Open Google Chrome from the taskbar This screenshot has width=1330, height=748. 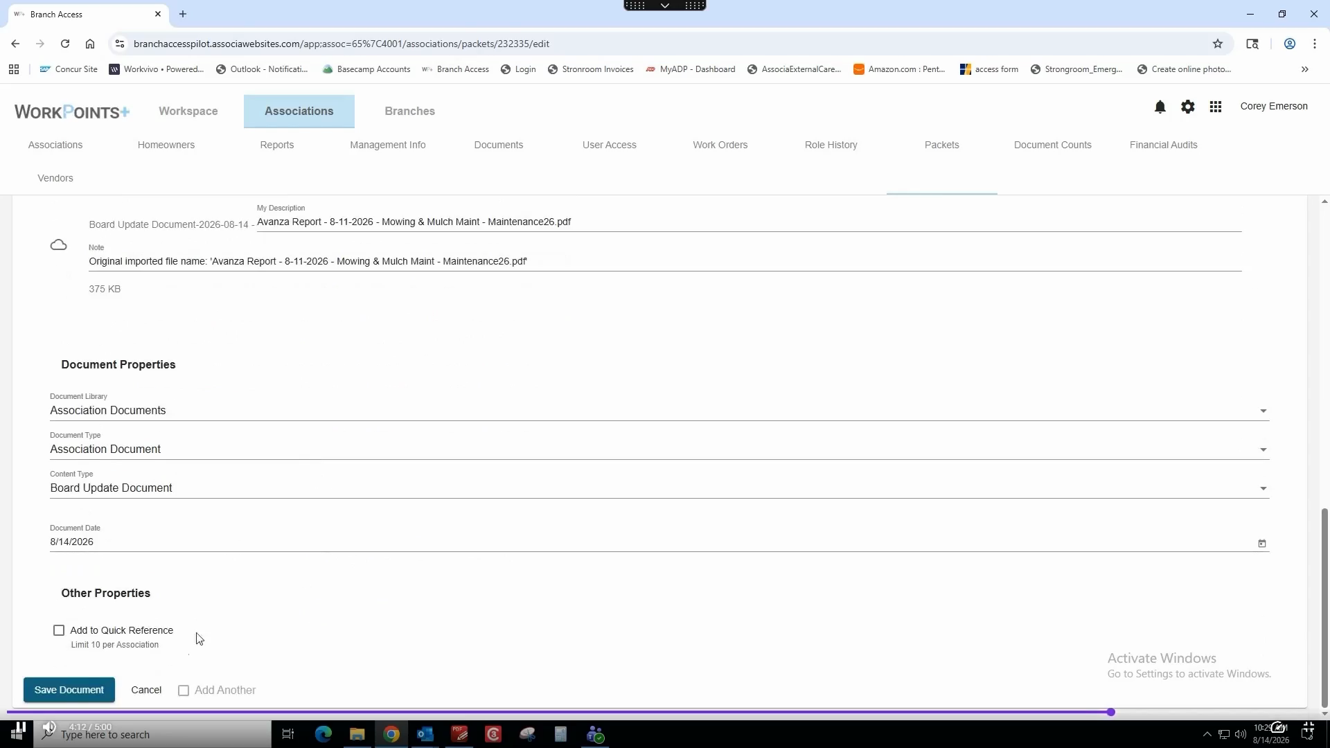(391, 734)
